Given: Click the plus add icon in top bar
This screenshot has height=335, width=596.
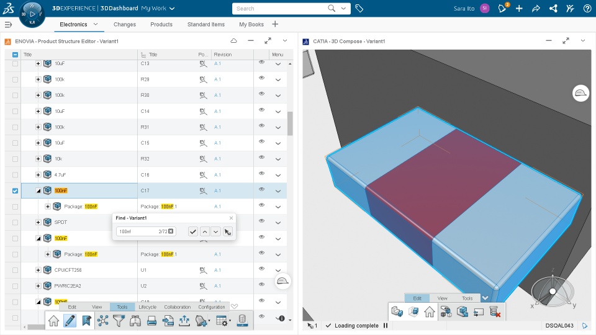Looking at the screenshot, I should 519,8.
